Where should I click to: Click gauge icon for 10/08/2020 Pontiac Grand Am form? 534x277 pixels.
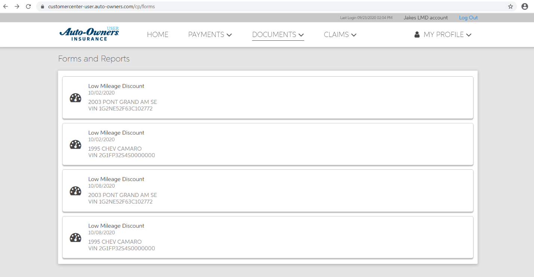point(75,191)
